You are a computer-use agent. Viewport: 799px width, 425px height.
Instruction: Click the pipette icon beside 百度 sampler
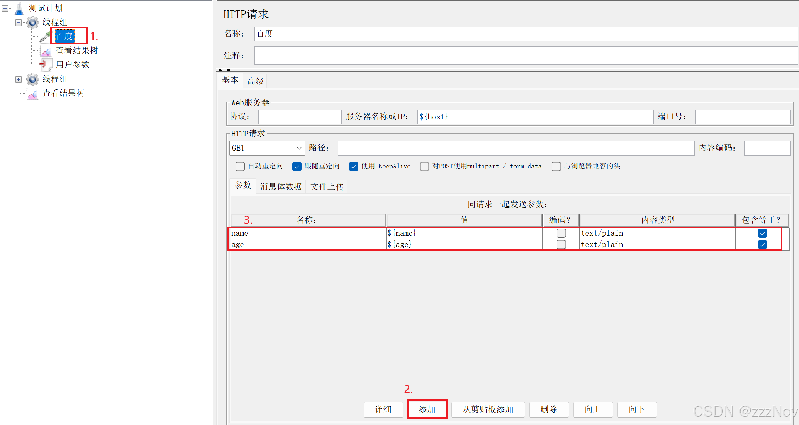(x=45, y=37)
